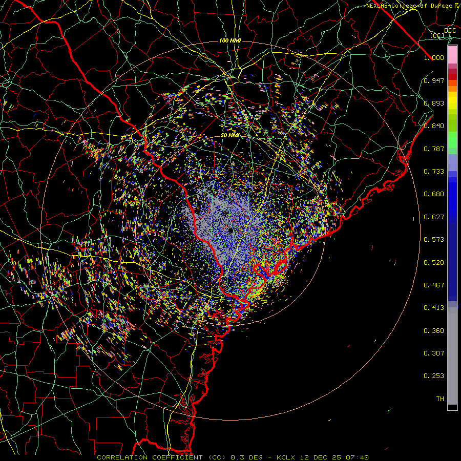
Task: Click the 0.253 color scale value
Action: pyautogui.click(x=434, y=376)
